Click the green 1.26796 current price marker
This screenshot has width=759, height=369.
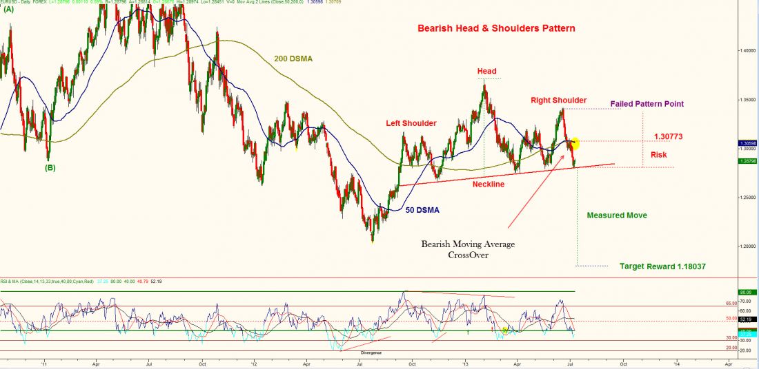[x=747, y=161]
